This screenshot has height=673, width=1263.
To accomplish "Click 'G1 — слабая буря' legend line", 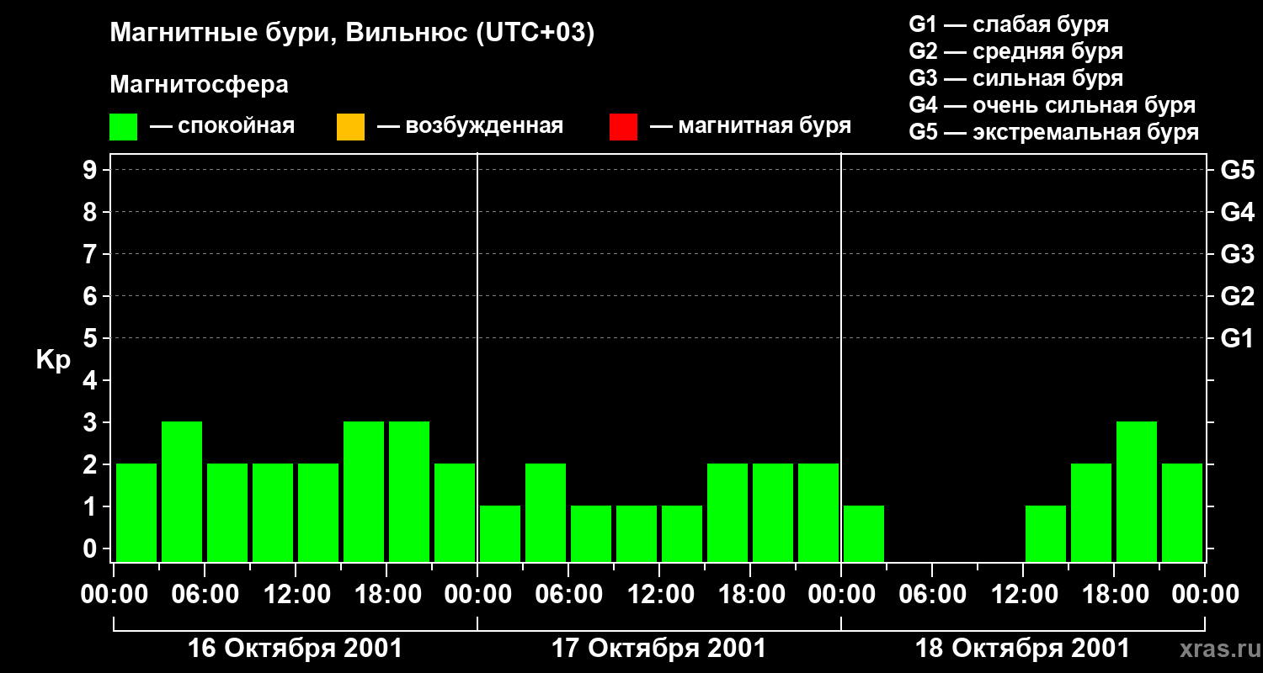I will (1009, 24).
